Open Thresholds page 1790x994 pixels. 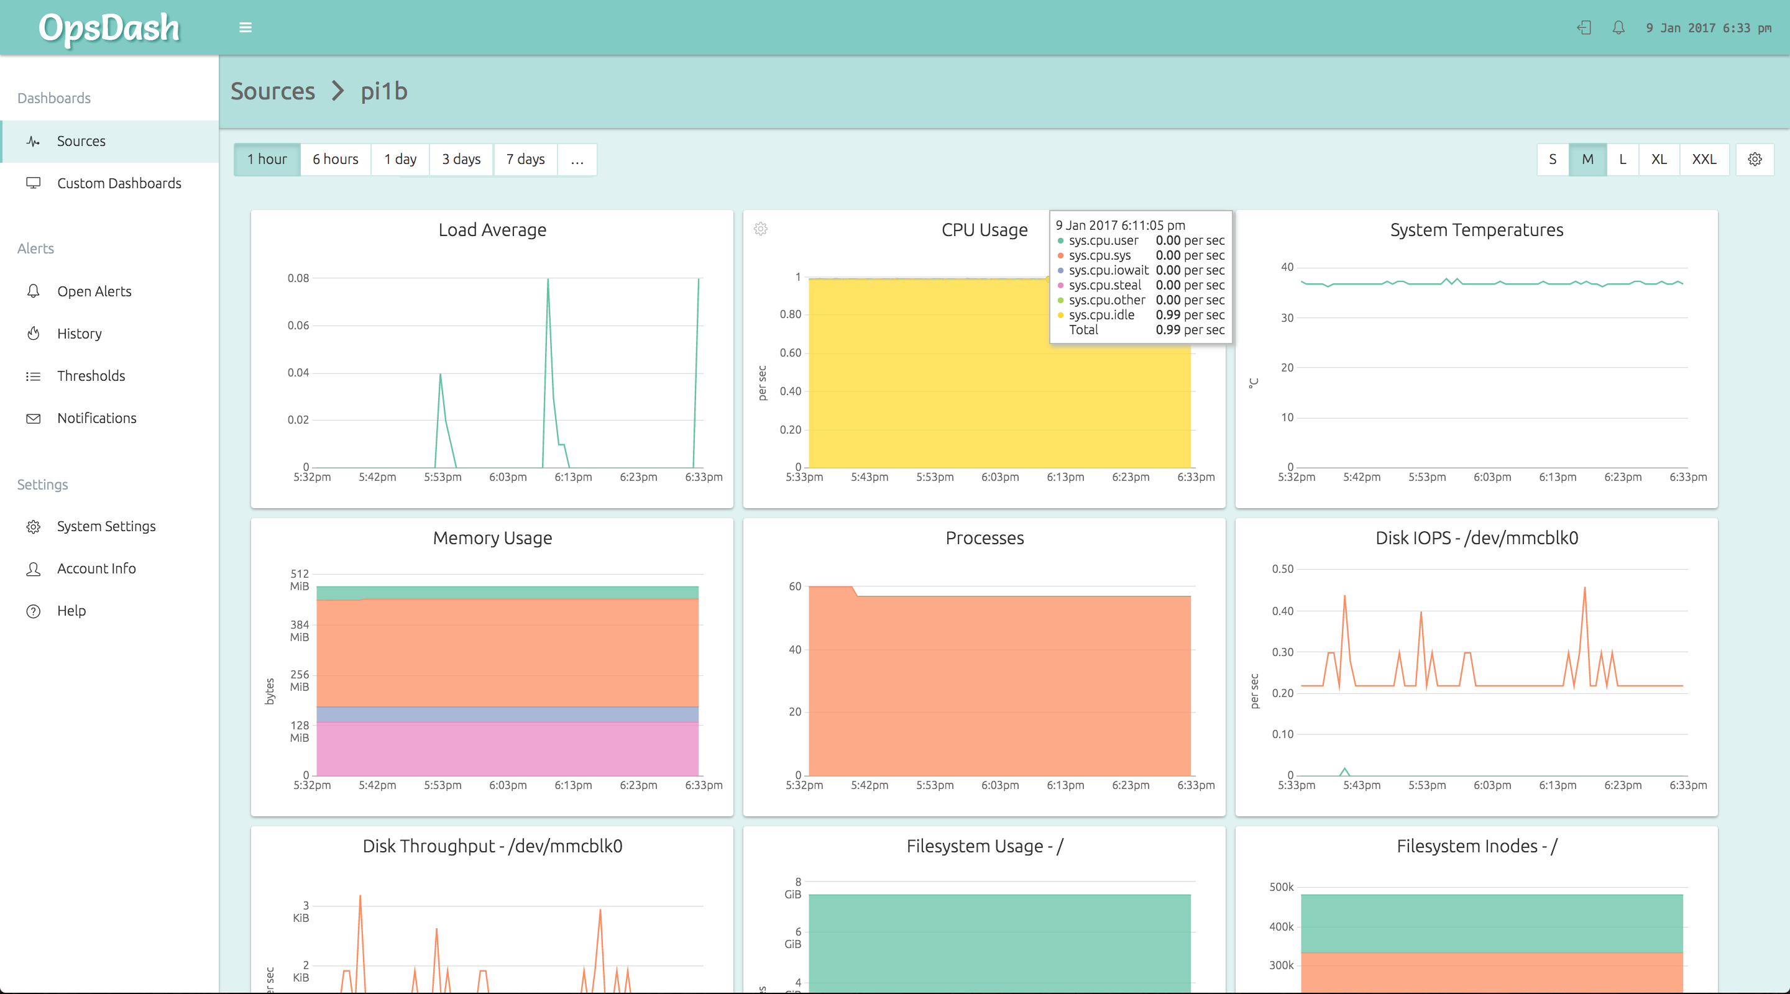[110, 376]
